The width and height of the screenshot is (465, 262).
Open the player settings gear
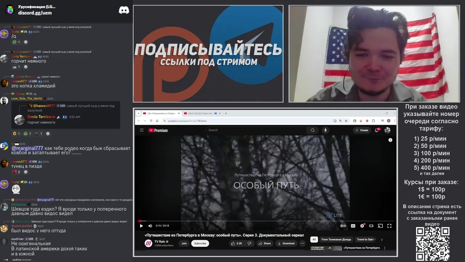tap(362, 226)
